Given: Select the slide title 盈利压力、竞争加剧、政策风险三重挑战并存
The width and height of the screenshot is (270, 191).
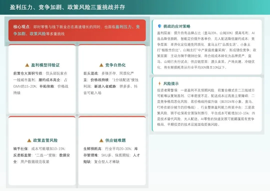Looking at the screenshot, I should (67, 7).
